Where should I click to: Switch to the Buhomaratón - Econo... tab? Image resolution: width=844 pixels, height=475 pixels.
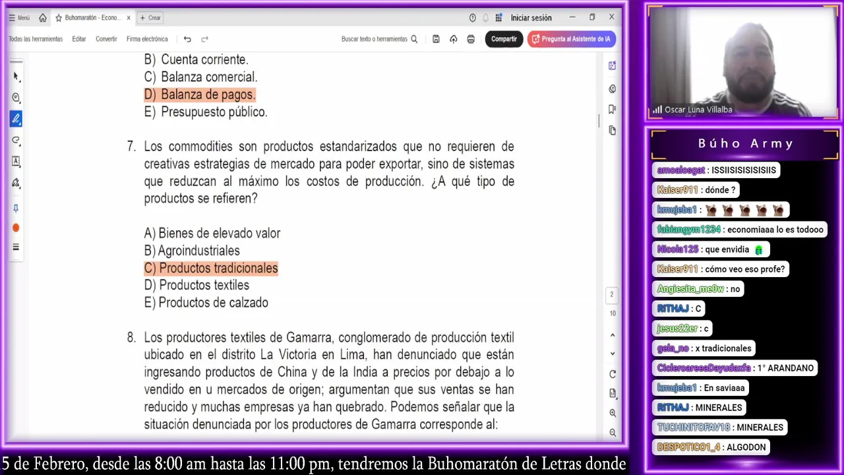pyautogui.click(x=92, y=18)
